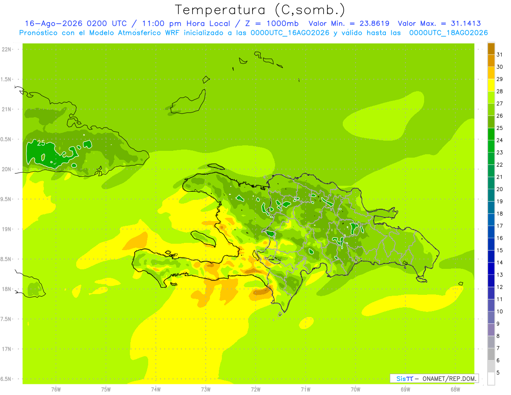Image resolution: width=511 pixels, height=395 pixels.
Task: Click the legend value '24'
Action: pos(500,140)
